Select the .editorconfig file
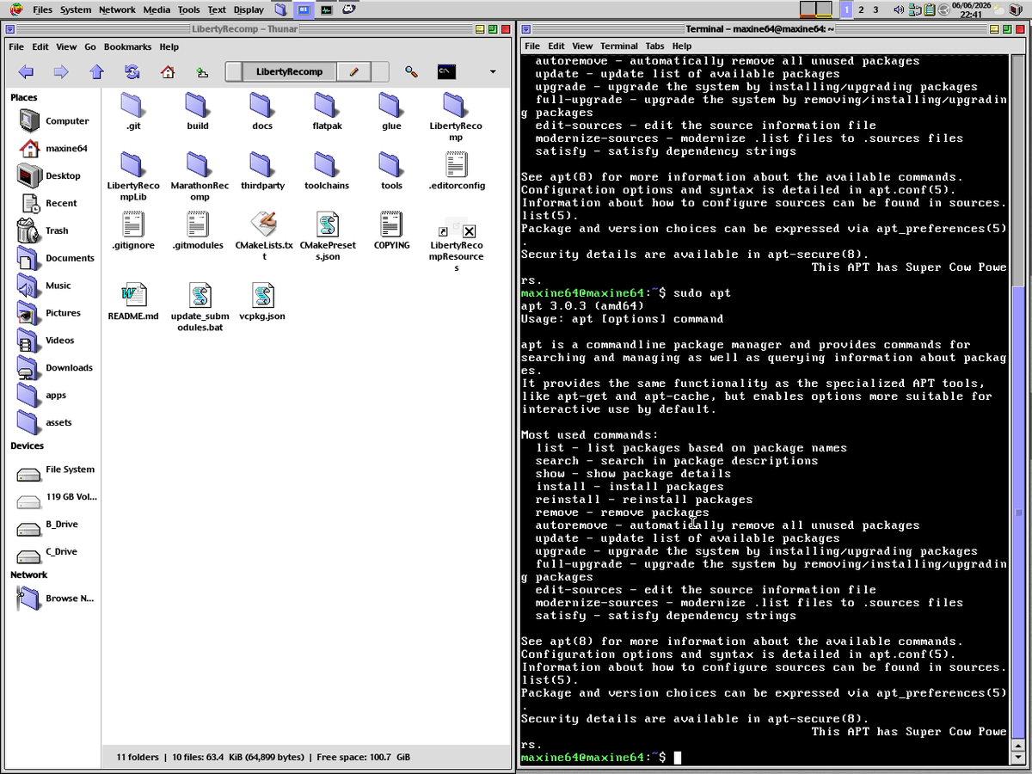 click(x=457, y=171)
